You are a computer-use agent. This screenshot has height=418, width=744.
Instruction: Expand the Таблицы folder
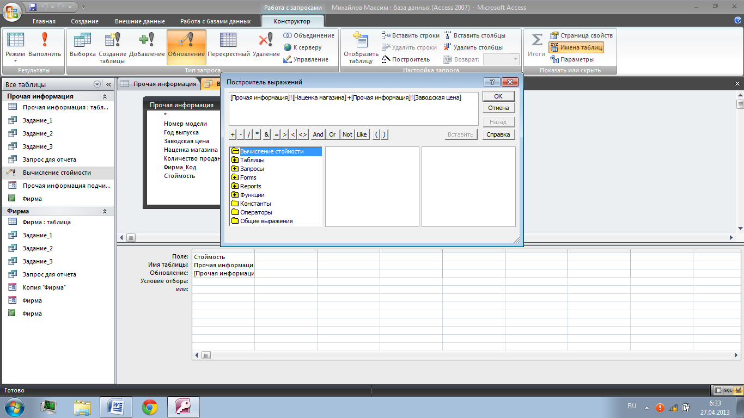click(x=235, y=160)
